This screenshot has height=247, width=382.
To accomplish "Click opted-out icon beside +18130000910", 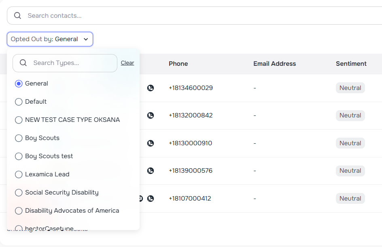I will 151,143.
